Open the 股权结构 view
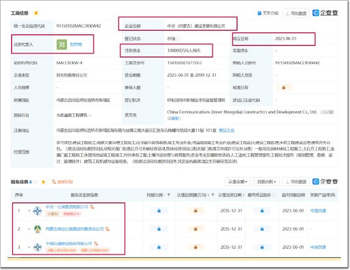350x270 pixels. [64, 182]
